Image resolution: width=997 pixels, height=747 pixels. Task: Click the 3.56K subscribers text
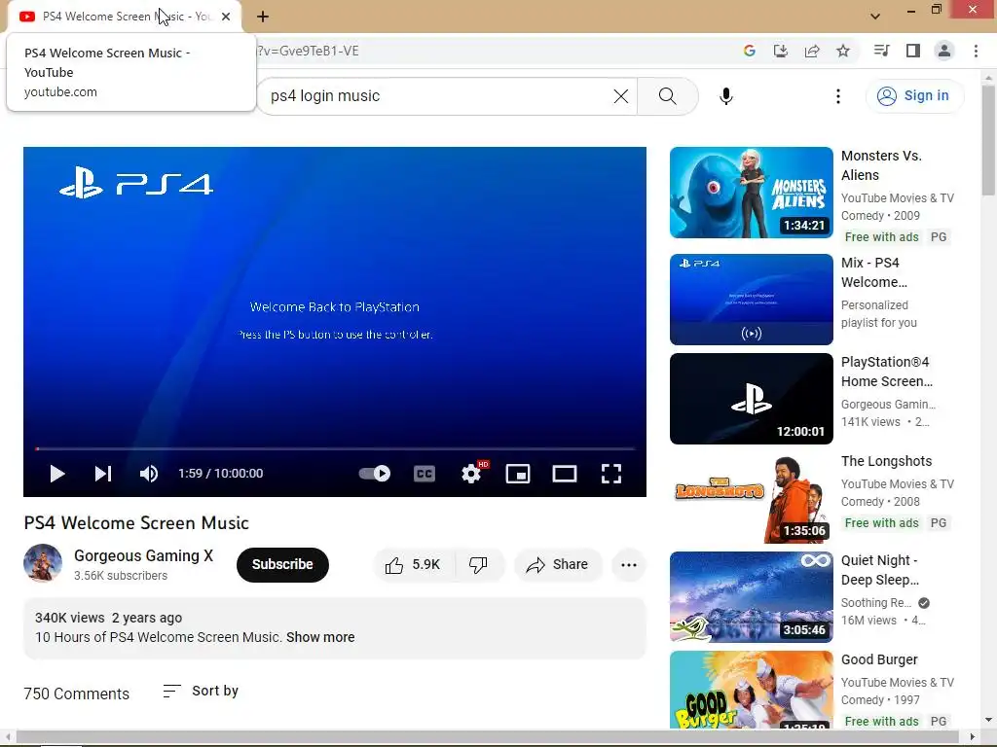(x=121, y=576)
